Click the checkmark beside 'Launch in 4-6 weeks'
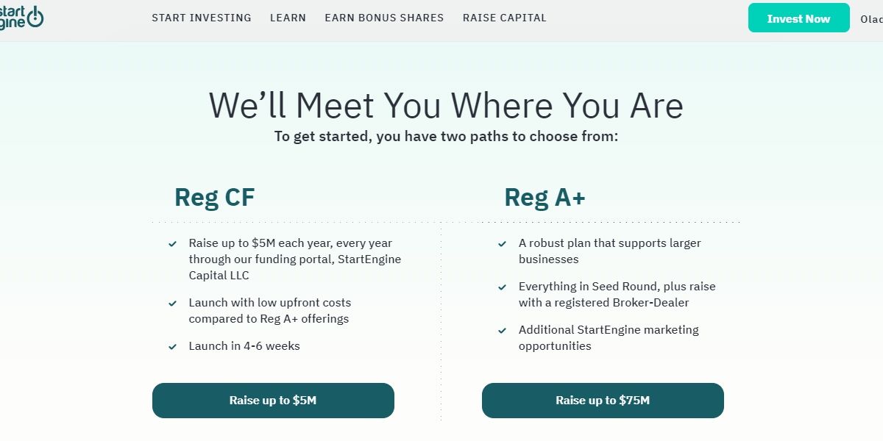Screen dimensions: 883x441 coord(173,345)
